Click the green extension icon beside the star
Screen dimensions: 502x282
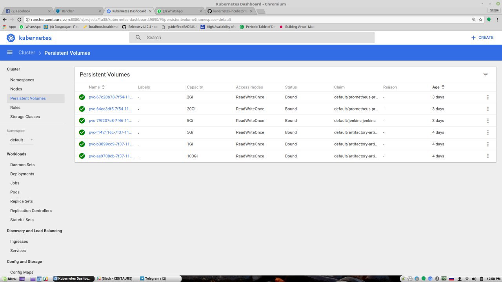coord(489,20)
